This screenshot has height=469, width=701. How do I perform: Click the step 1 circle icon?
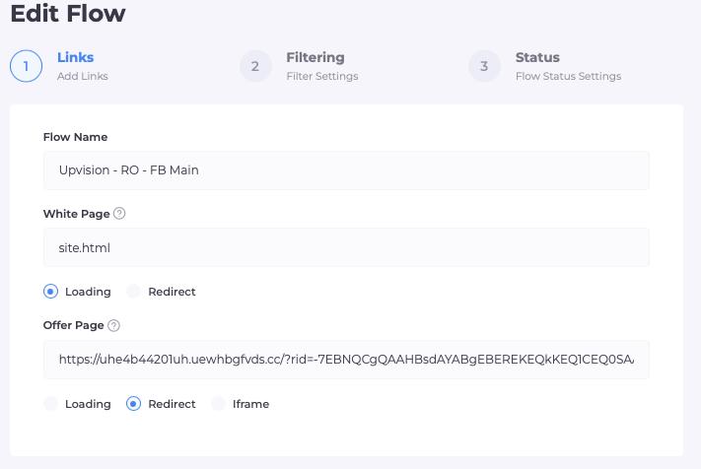click(26, 66)
